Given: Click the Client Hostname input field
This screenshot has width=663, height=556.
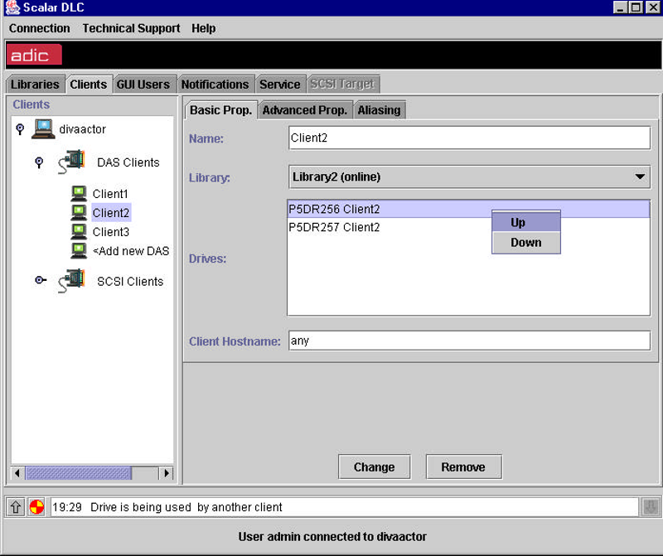Looking at the screenshot, I should (469, 341).
